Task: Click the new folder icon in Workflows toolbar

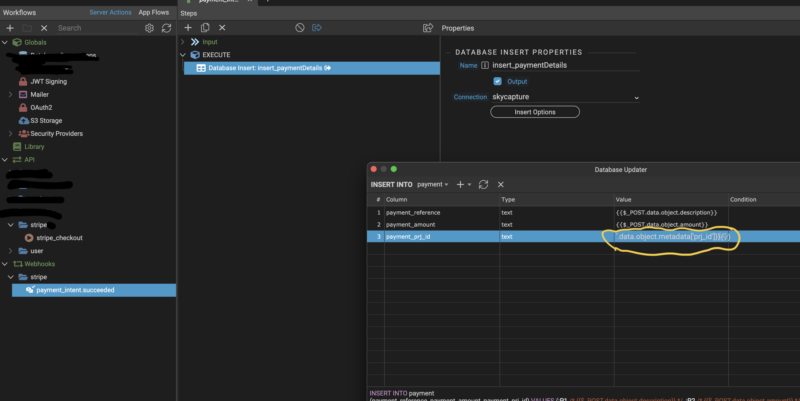Action: pos(27,28)
